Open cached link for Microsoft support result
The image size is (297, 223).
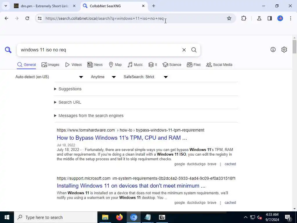230,203
